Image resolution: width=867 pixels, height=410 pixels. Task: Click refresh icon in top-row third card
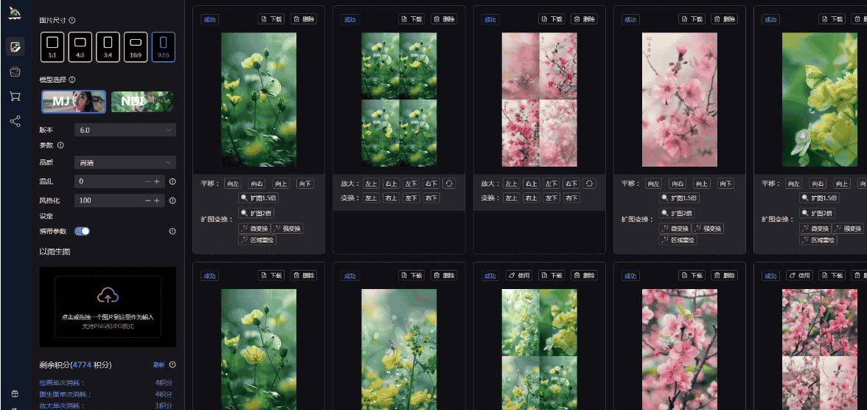pos(590,183)
